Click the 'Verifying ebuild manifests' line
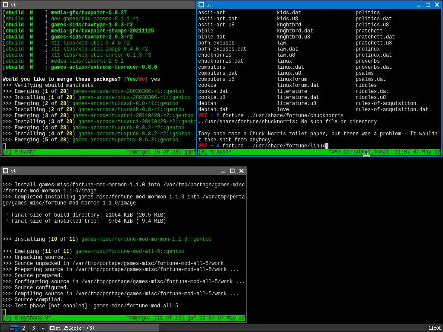This screenshot has width=443, height=332. (48, 85)
